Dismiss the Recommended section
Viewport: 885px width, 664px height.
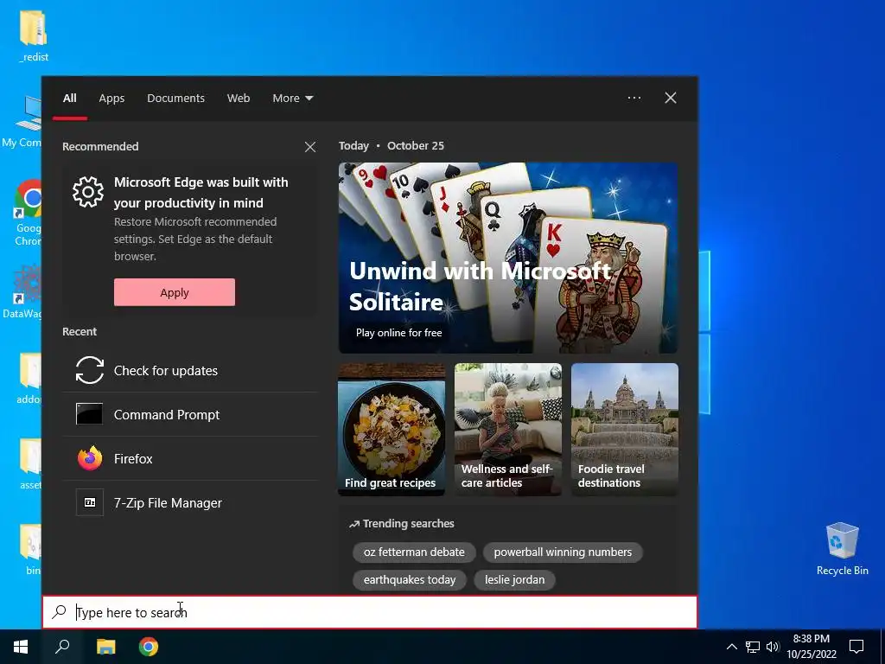click(310, 147)
